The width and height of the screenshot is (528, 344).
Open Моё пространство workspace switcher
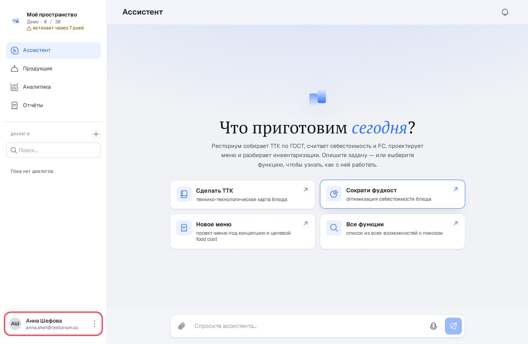point(53,21)
